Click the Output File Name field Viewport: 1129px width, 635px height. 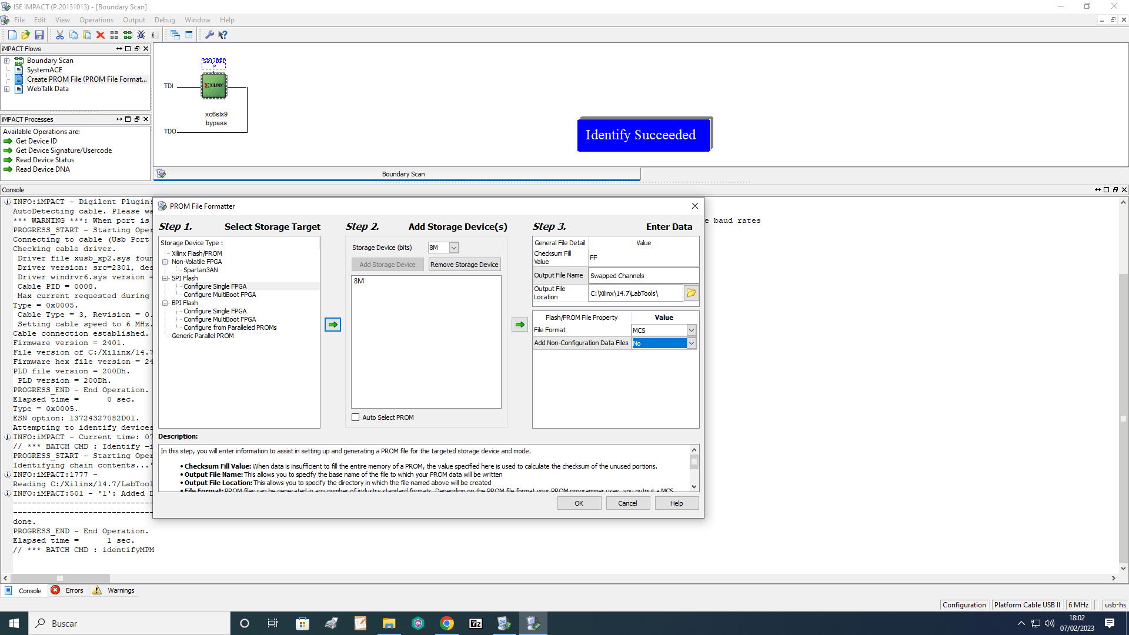[x=644, y=276]
